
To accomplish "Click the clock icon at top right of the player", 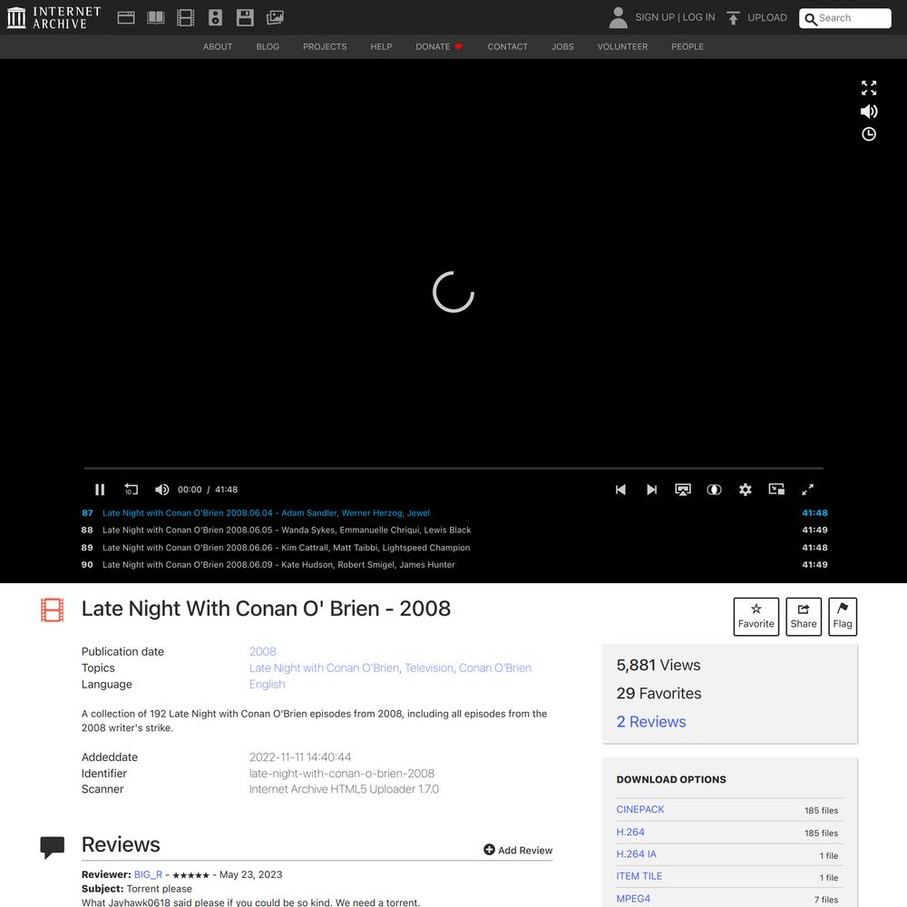I will [x=869, y=134].
